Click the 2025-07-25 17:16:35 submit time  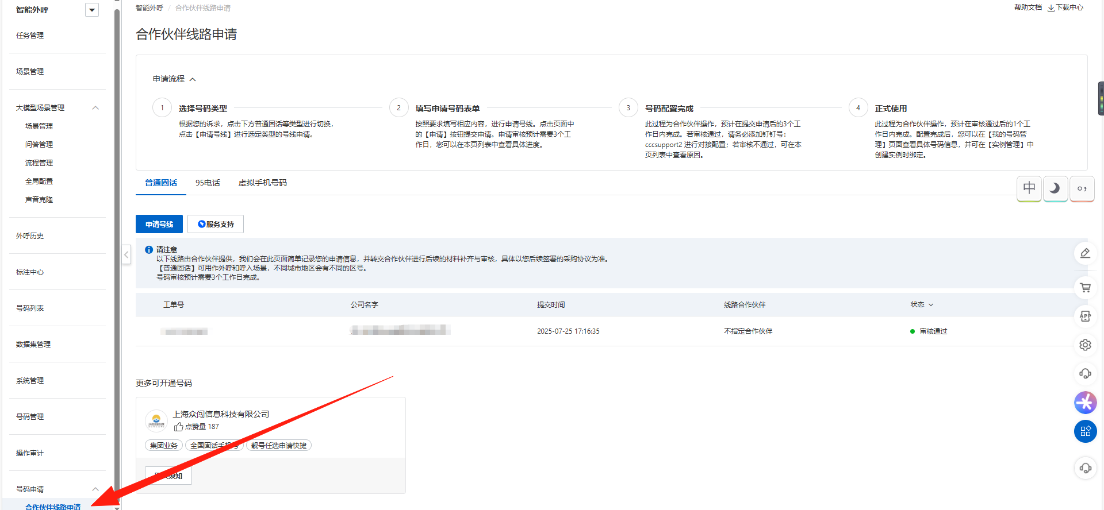coord(568,331)
